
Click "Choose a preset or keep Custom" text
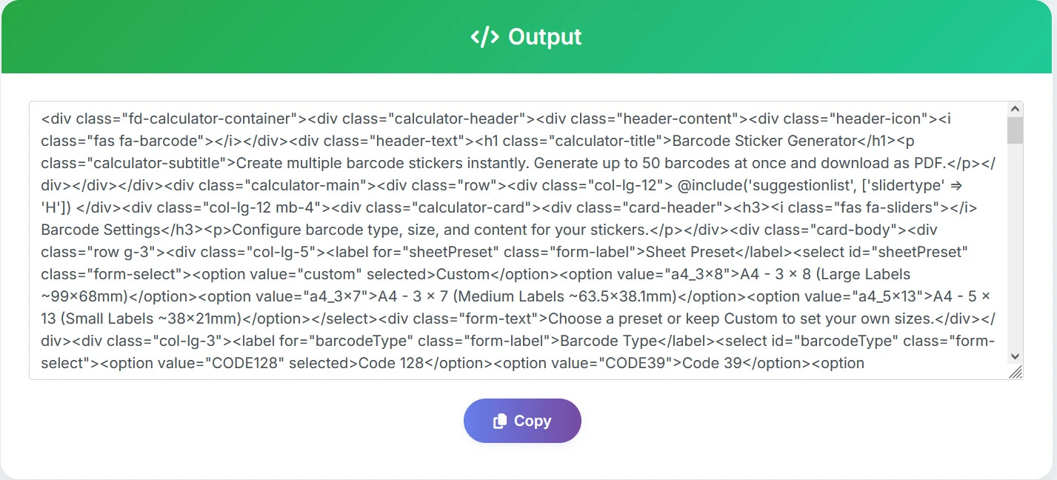point(652,319)
